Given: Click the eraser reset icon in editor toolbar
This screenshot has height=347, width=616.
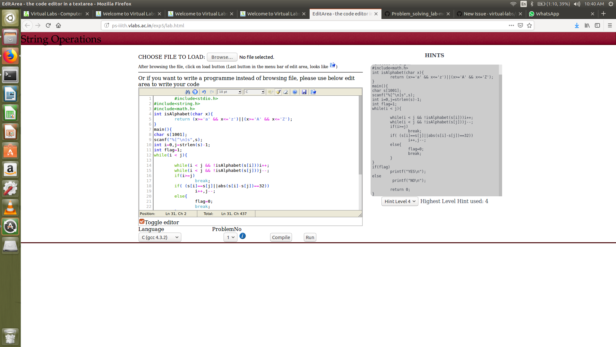Looking at the screenshot, I should point(286,92).
